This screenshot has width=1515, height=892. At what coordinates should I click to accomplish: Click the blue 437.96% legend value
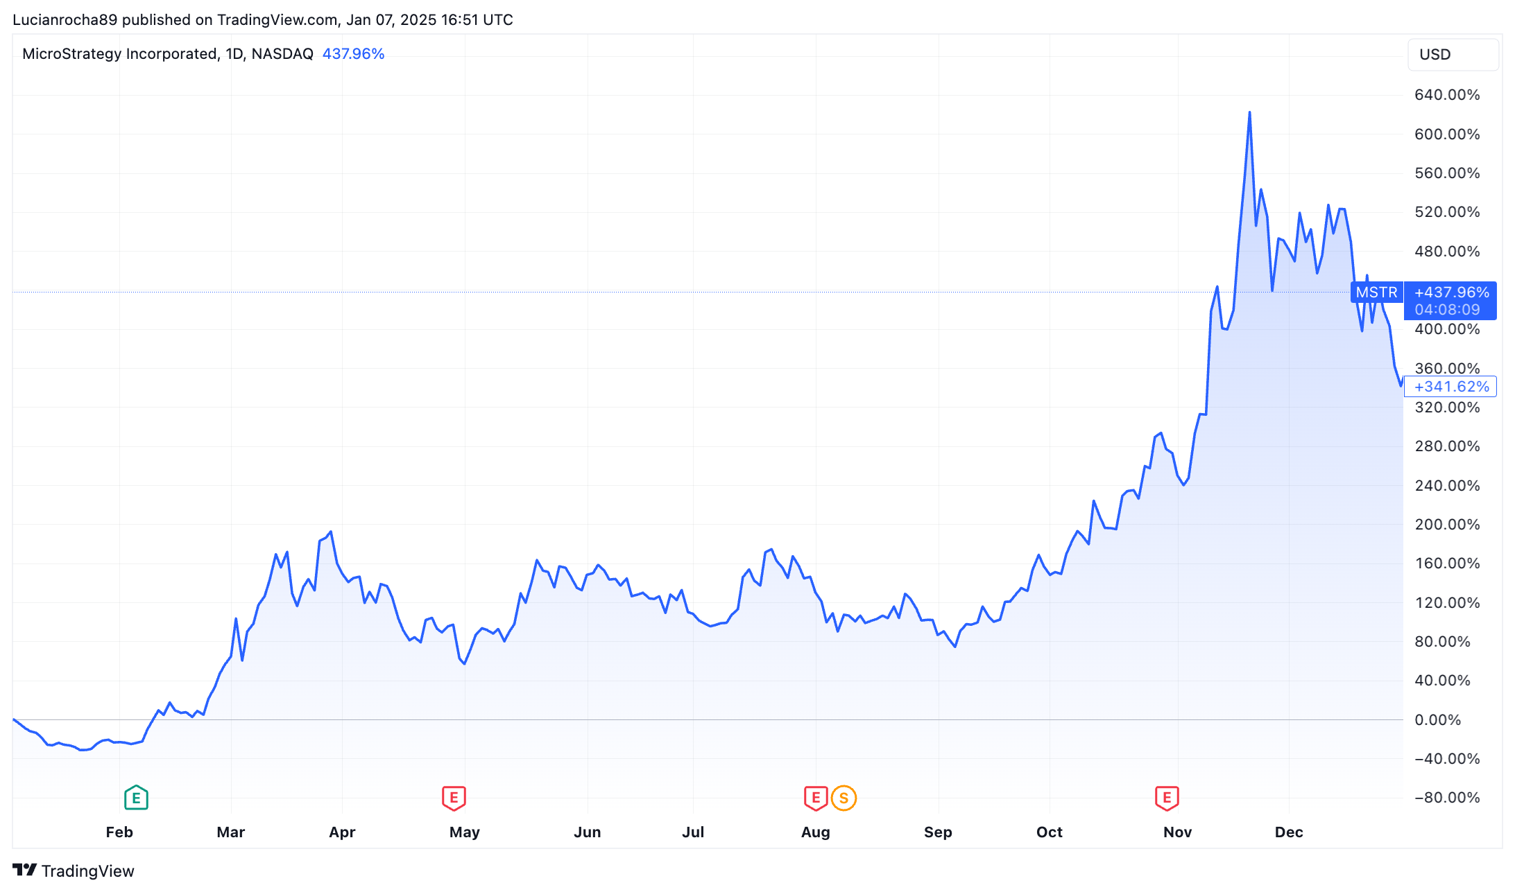point(353,54)
